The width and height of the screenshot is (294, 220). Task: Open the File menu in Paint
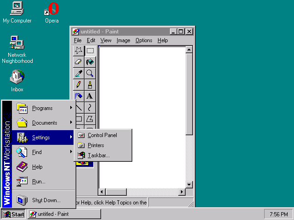pyautogui.click(x=78, y=40)
